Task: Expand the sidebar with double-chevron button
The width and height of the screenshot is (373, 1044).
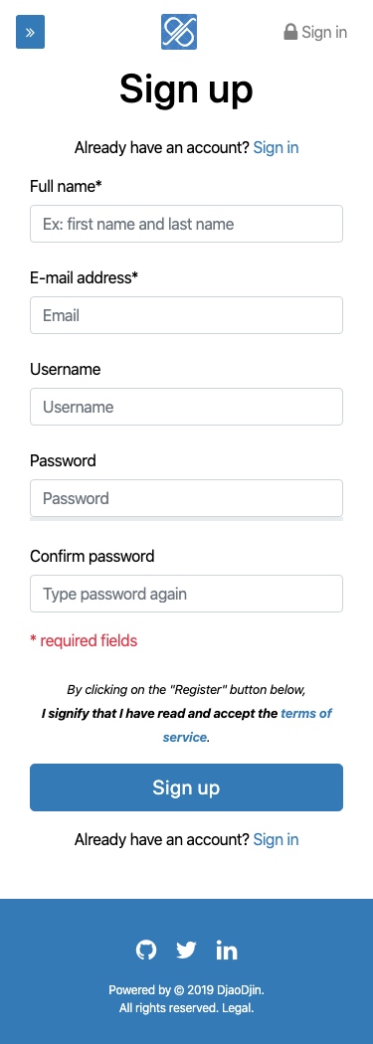Action: tap(30, 32)
